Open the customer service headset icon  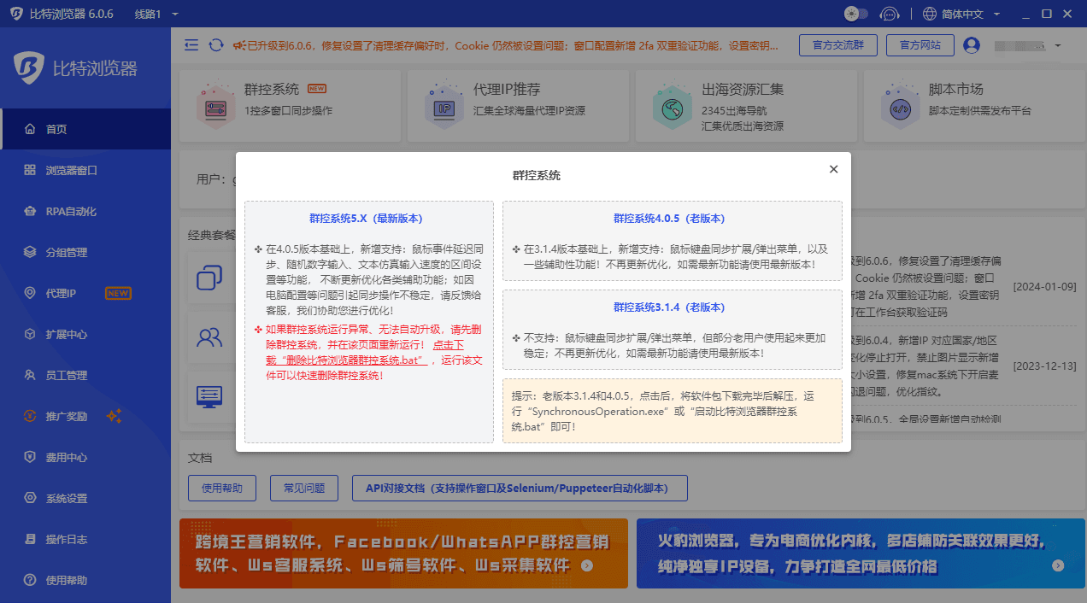890,14
